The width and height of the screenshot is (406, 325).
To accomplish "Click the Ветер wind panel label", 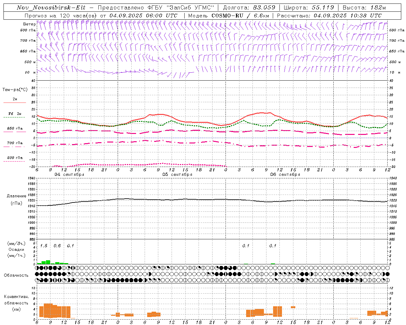I will click(29, 24).
